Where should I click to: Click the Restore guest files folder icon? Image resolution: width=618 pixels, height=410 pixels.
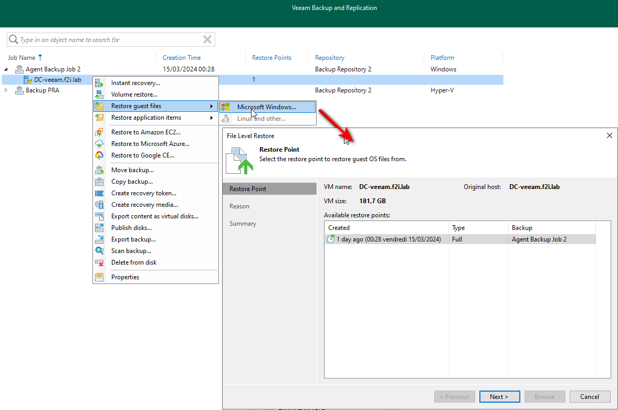pyautogui.click(x=99, y=106)
